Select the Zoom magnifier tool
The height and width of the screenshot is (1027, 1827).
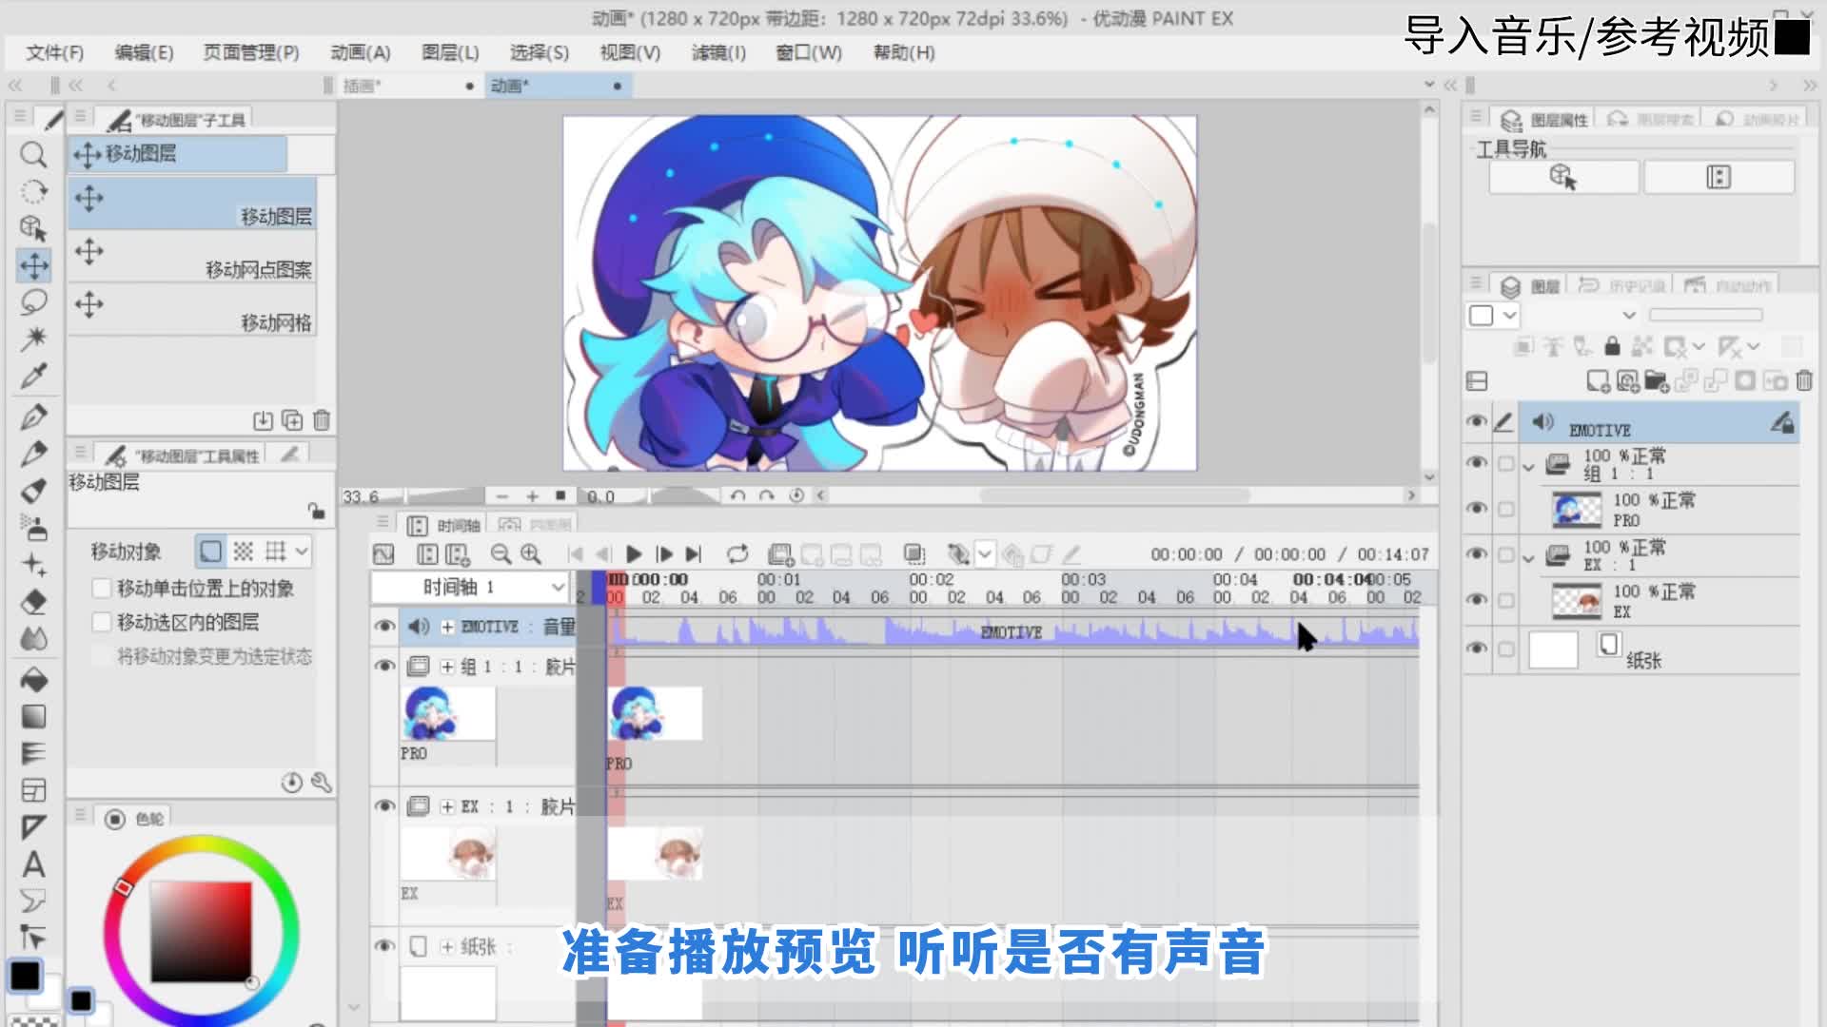pos(33,154)
